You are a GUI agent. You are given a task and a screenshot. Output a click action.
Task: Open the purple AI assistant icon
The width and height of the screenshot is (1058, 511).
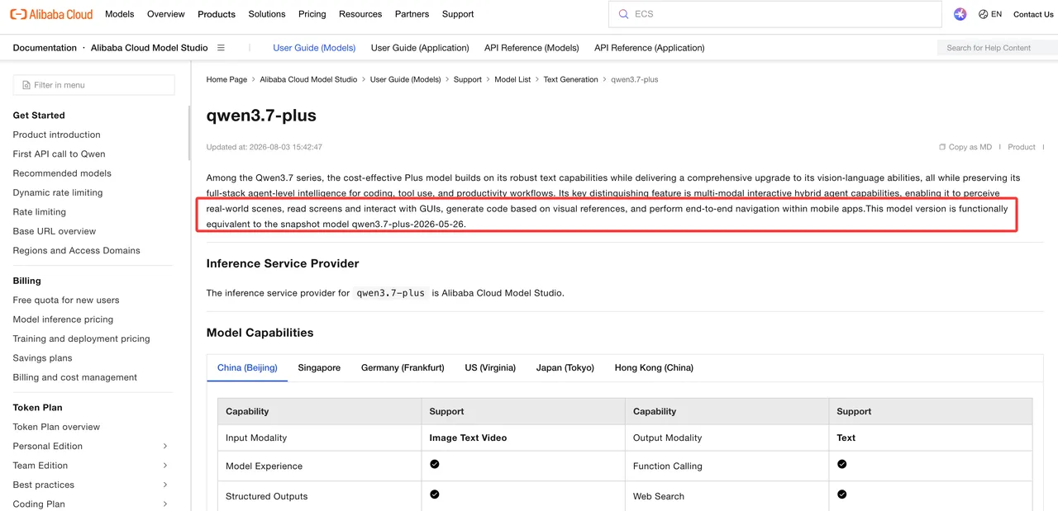[x=960, y=14]
